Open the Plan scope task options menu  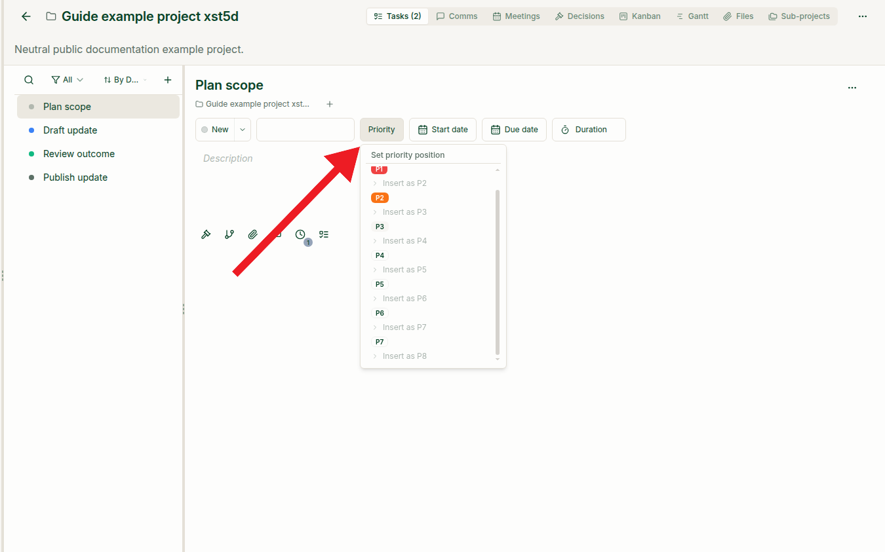coord(852,88)
